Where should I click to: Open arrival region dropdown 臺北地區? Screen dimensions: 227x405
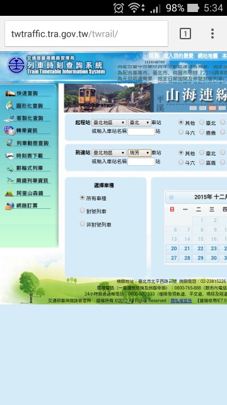coord(109,153)
